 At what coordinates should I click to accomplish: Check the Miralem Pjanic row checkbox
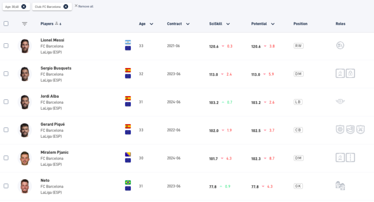6,158
